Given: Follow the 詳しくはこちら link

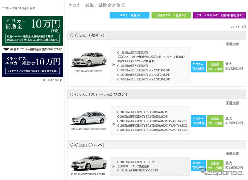Looking at the screenshot, I should [51, 80].
